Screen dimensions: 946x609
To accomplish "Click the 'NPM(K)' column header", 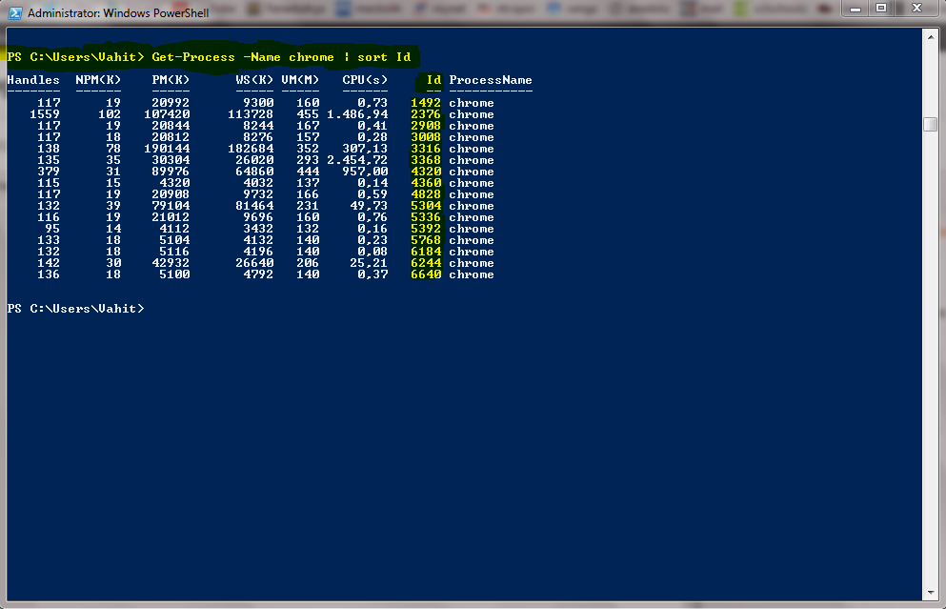I will [98, 80].
